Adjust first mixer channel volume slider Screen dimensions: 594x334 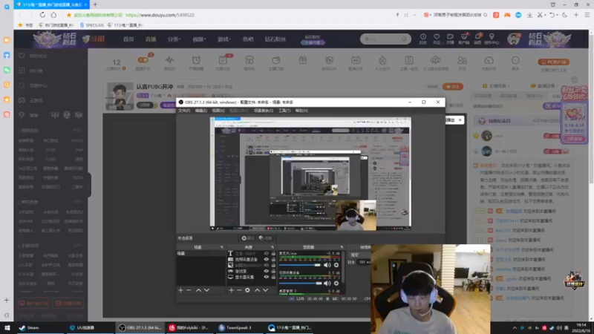(301, 265)
